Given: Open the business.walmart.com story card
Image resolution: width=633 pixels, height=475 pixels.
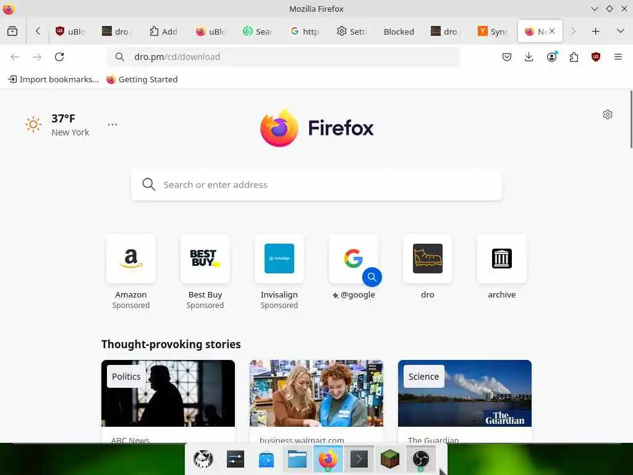Looking at the screenshot, I should [316, 401].
